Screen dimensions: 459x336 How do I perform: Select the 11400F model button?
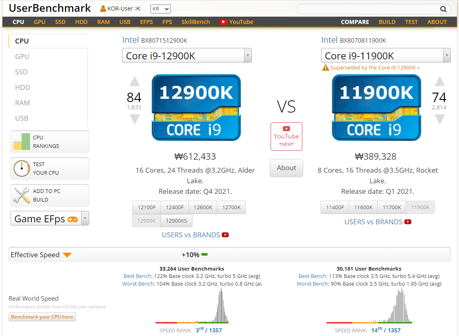(335, 208)
